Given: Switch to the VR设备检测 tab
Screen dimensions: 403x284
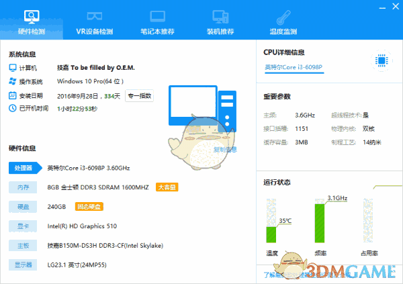Looking at the screenshot, I should [94, 23].
